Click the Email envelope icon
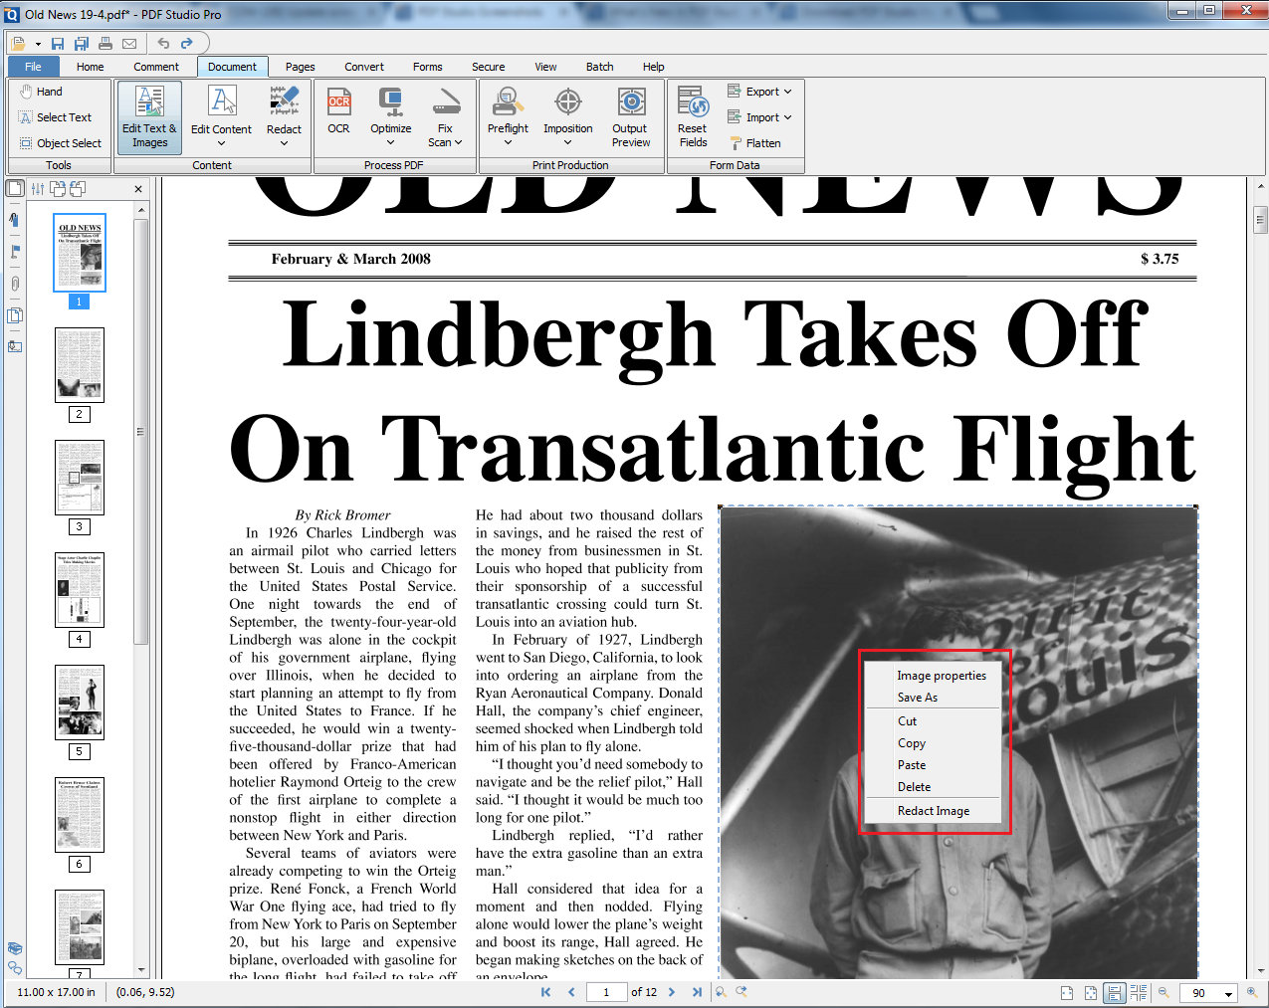1269x1008 pixels. [129, 44]
